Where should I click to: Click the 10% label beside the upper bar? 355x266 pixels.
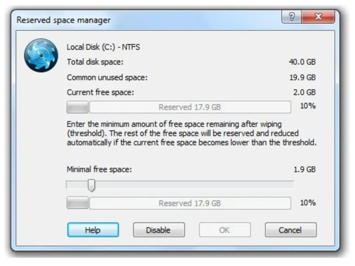pyautogui.click(x=308, y=106)
